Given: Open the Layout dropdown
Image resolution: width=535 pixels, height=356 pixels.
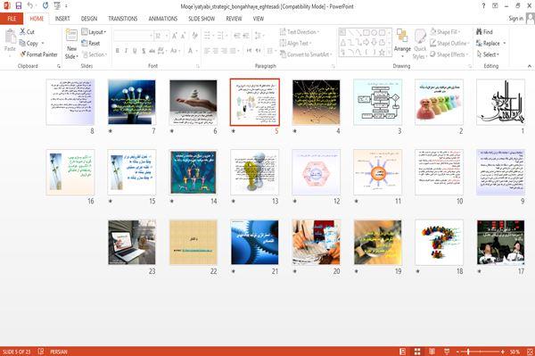Looking at the screenshot, I should (94, 32).
